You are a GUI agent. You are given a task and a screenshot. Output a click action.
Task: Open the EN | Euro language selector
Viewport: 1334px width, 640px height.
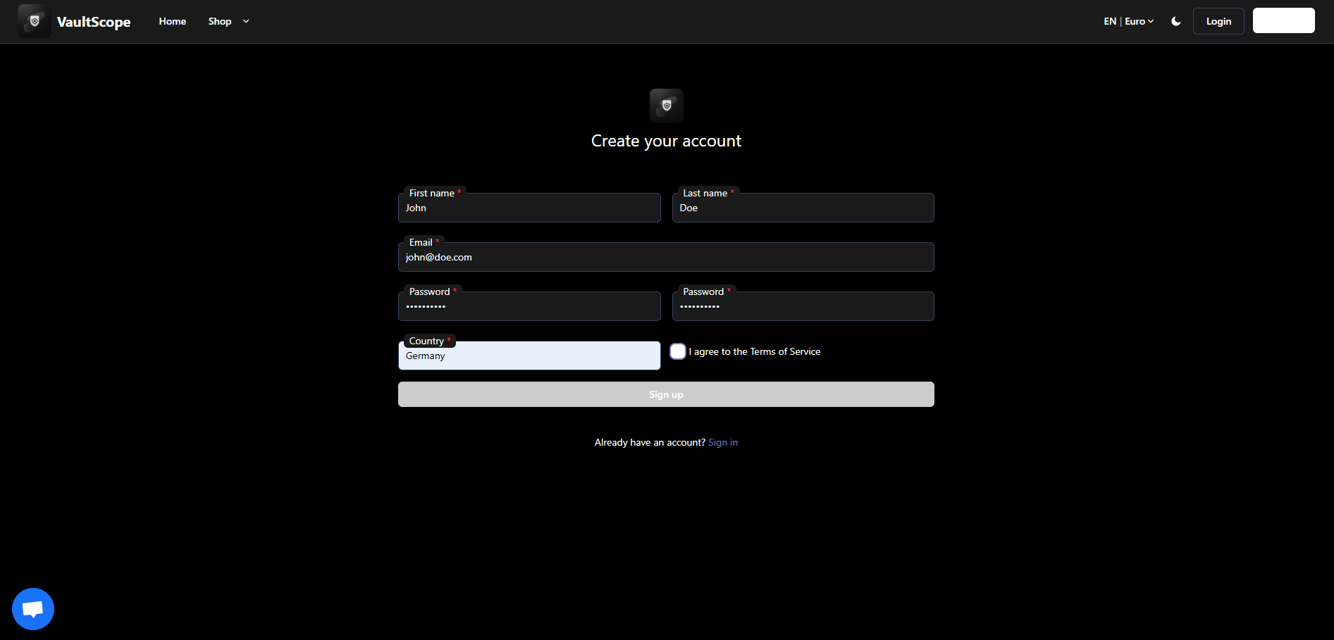coord(1128,21)
